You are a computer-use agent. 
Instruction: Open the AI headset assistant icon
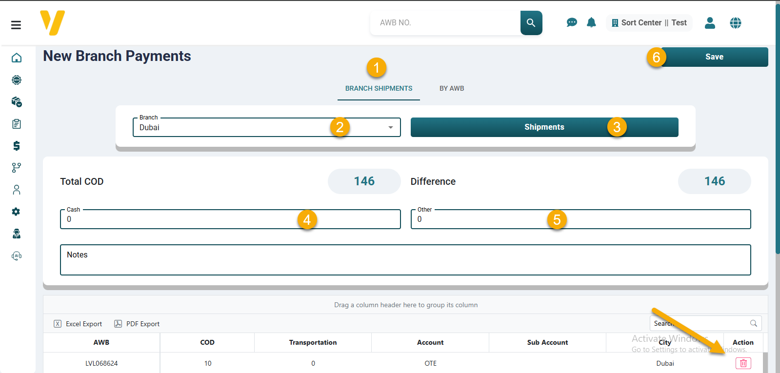tap(17, 255)
